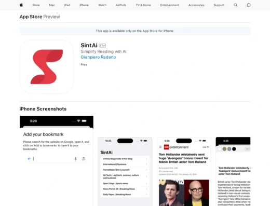Click the back arrow in bookmark search

(29, 159)
